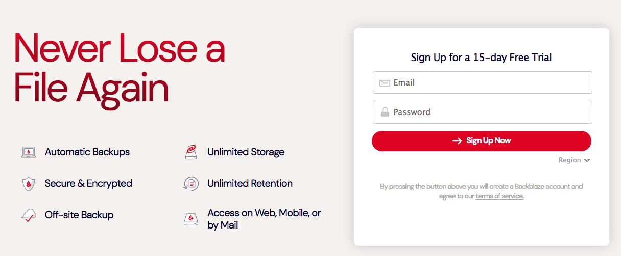Expand the Region dropdown
This screenshot has width=621, height=256.
click(575, 160)
